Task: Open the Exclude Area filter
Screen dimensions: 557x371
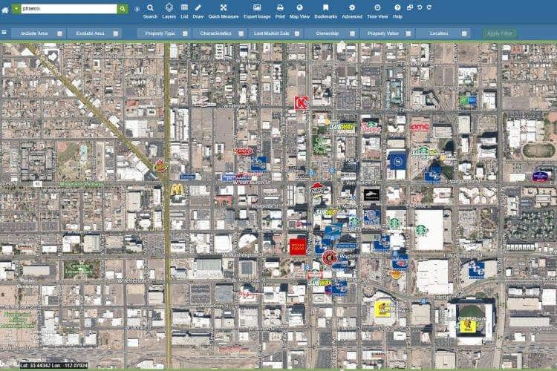Action: [94, 33]
